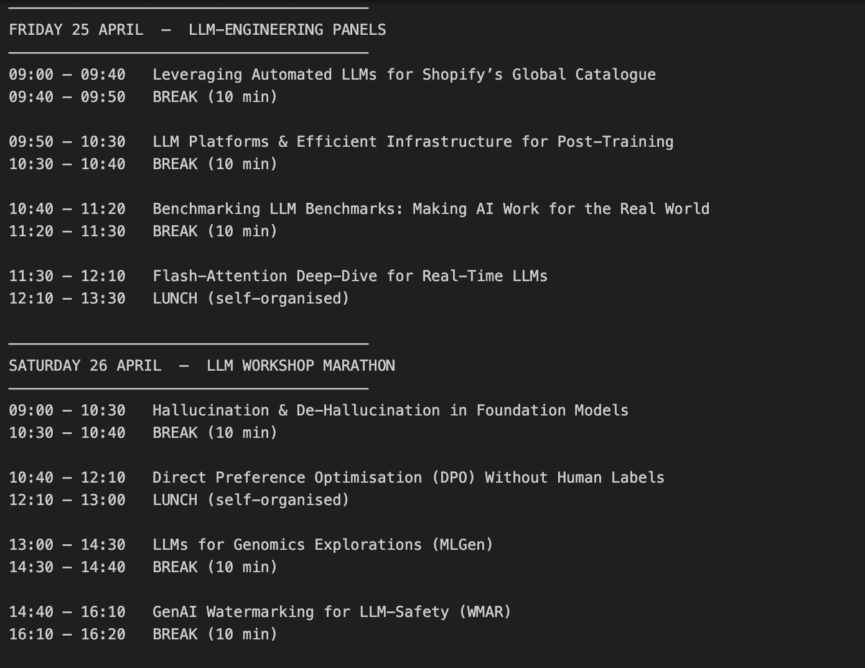The width and height of the screenshot is (865, 668).
Task: Click the 09:00 – 10:30 time range on Saturday
Action: pos(67,410)
